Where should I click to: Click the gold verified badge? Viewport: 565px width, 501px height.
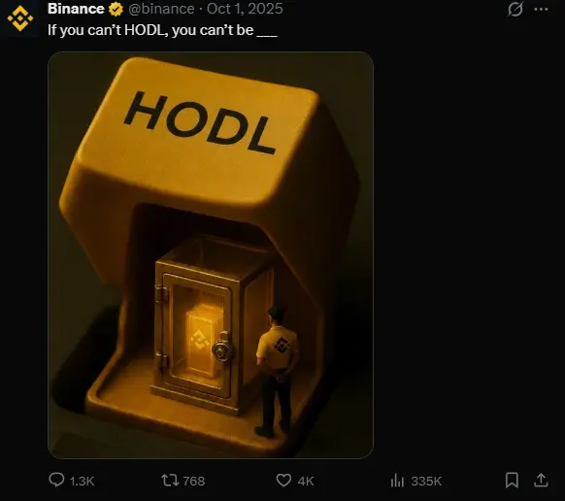pos(116,9)
